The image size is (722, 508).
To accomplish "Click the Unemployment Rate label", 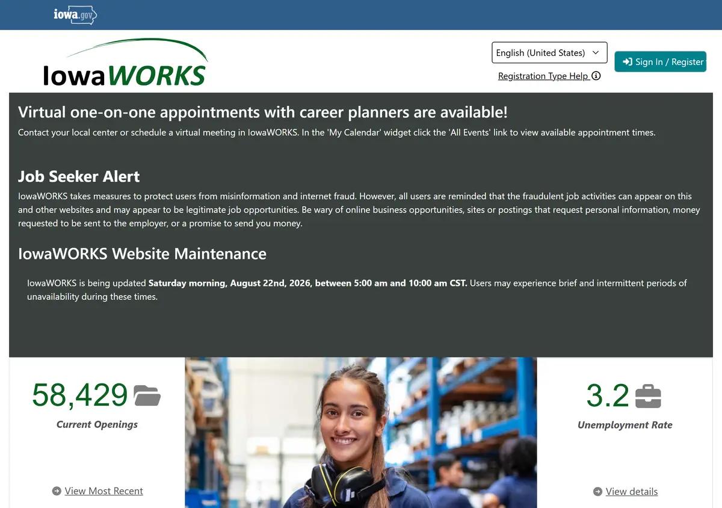I will coord(625,425).
